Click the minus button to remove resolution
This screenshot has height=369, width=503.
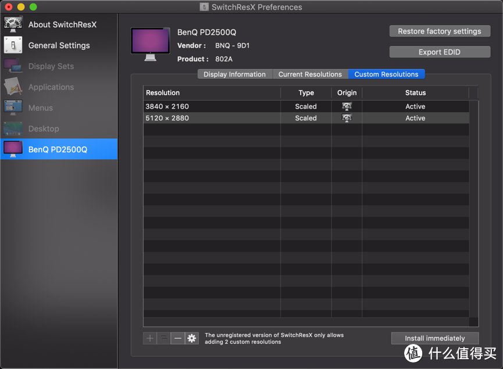(x=178, y=338)
